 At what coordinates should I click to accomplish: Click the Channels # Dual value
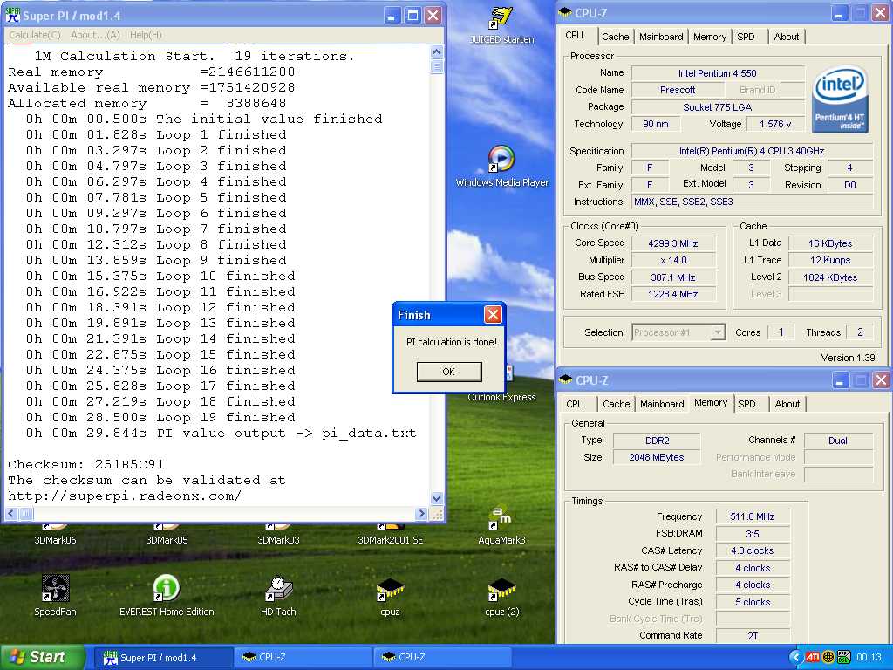coord(838,441)
